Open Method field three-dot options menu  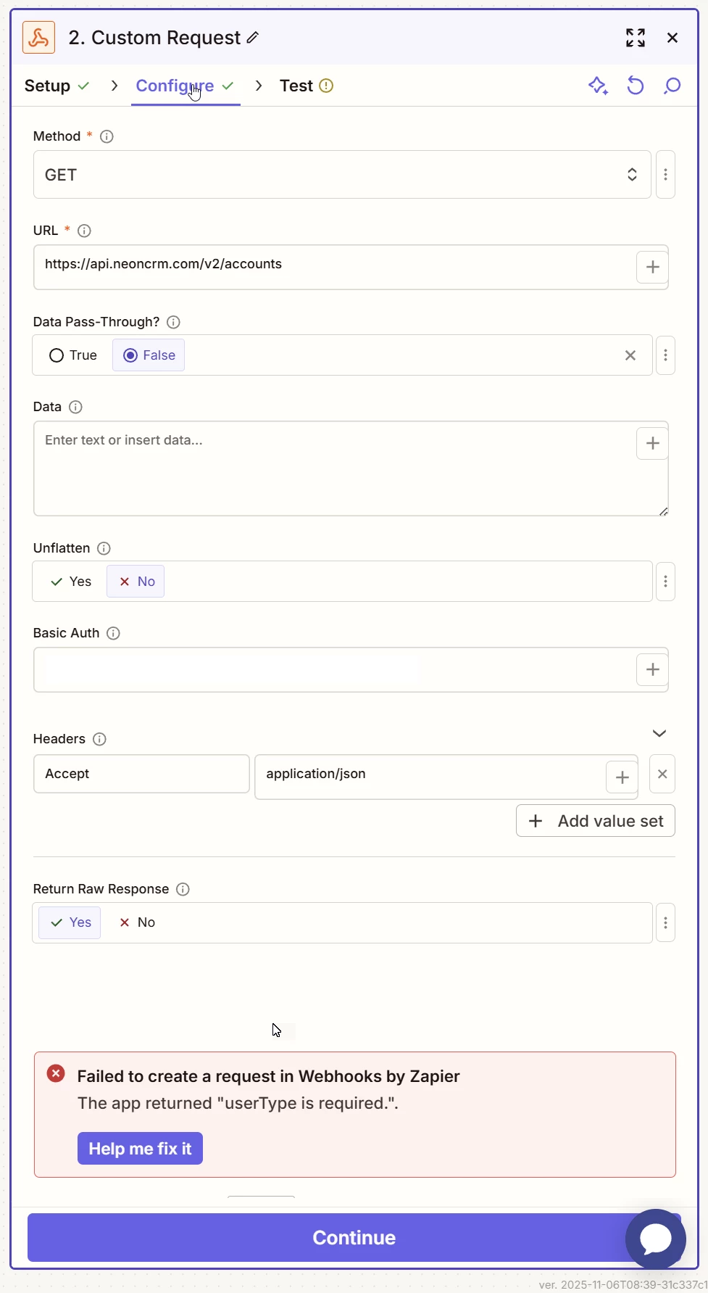665,175
